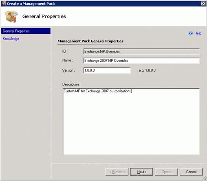Open the Help link

pyautogui.click(x=198, y=33)
